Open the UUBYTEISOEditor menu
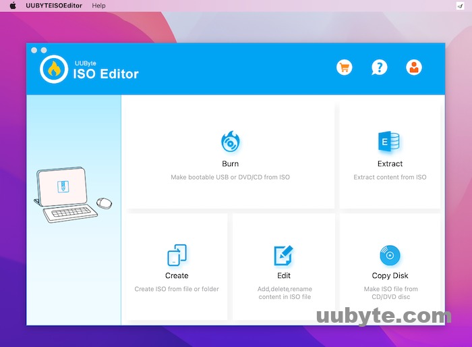This screenshot has width=472, height=347. (54, 5)
